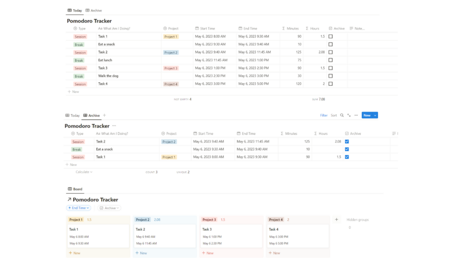Screen dimensions: 460x258
Task: Open the COUNT 3 calculation menu
Action: [152, 172]
